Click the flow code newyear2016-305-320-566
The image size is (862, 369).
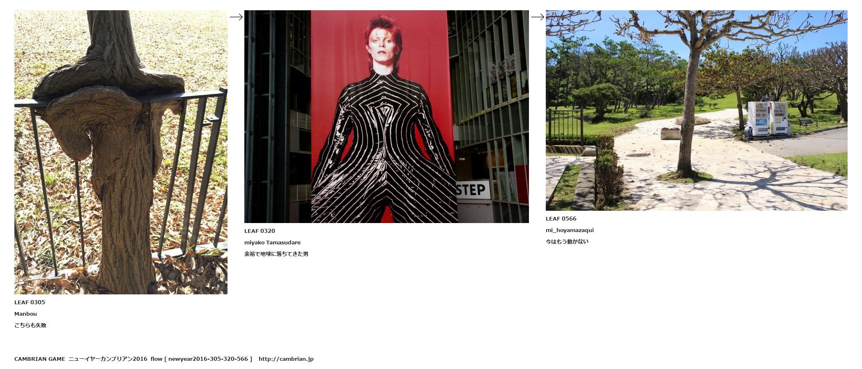208,359
